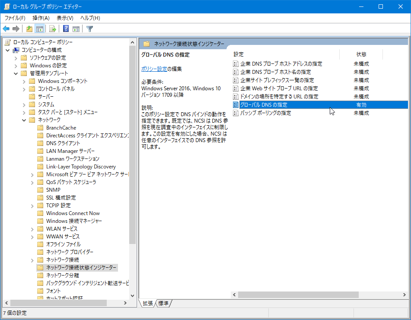Click the Up one level folder icon
This screenshot has width=411, height=320.
pos(29,29)
